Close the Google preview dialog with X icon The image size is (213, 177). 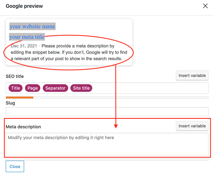[x=205, y=6]
